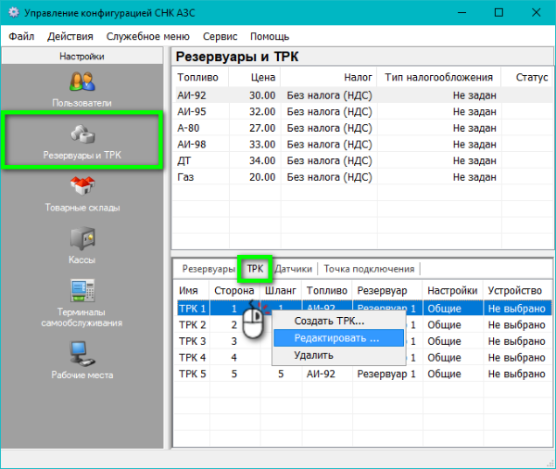
Task: Select the Резервуары и ТРК icon
Action: [x=82, y=138]
